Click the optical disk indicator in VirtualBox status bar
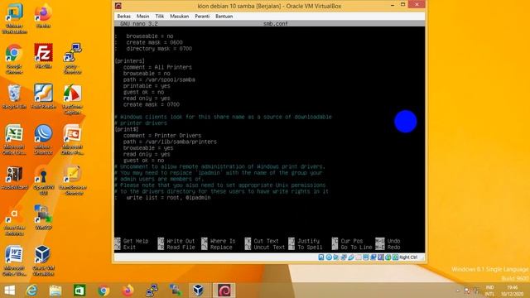Screen dimensions: 530x298 329,257
